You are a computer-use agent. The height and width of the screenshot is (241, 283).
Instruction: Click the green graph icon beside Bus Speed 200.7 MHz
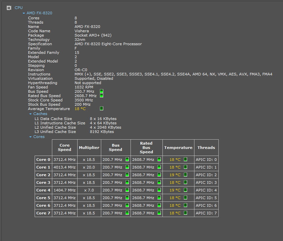(102, 91)
